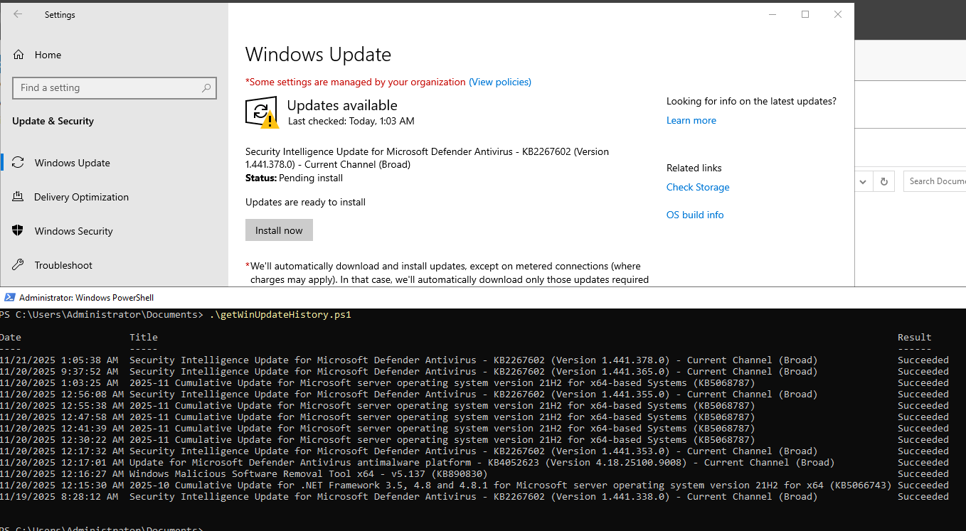Select Windows Update in the sidebar
Viewport: 966px width, 531px height.
coord(115,163)
